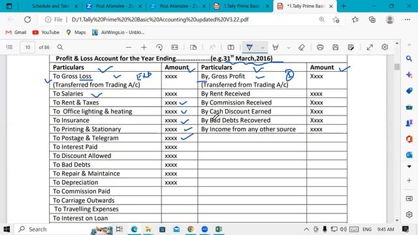Open the volume control in tray
Image resolution: width=418 pixels, height=235 pixels.
pos(343,229)
